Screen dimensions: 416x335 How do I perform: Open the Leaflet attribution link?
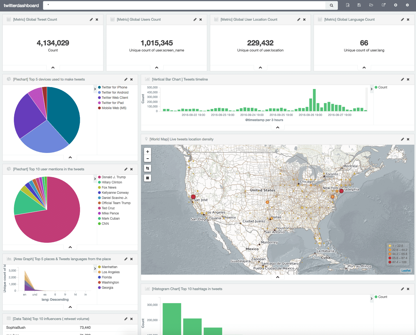(x=406, y=271)
